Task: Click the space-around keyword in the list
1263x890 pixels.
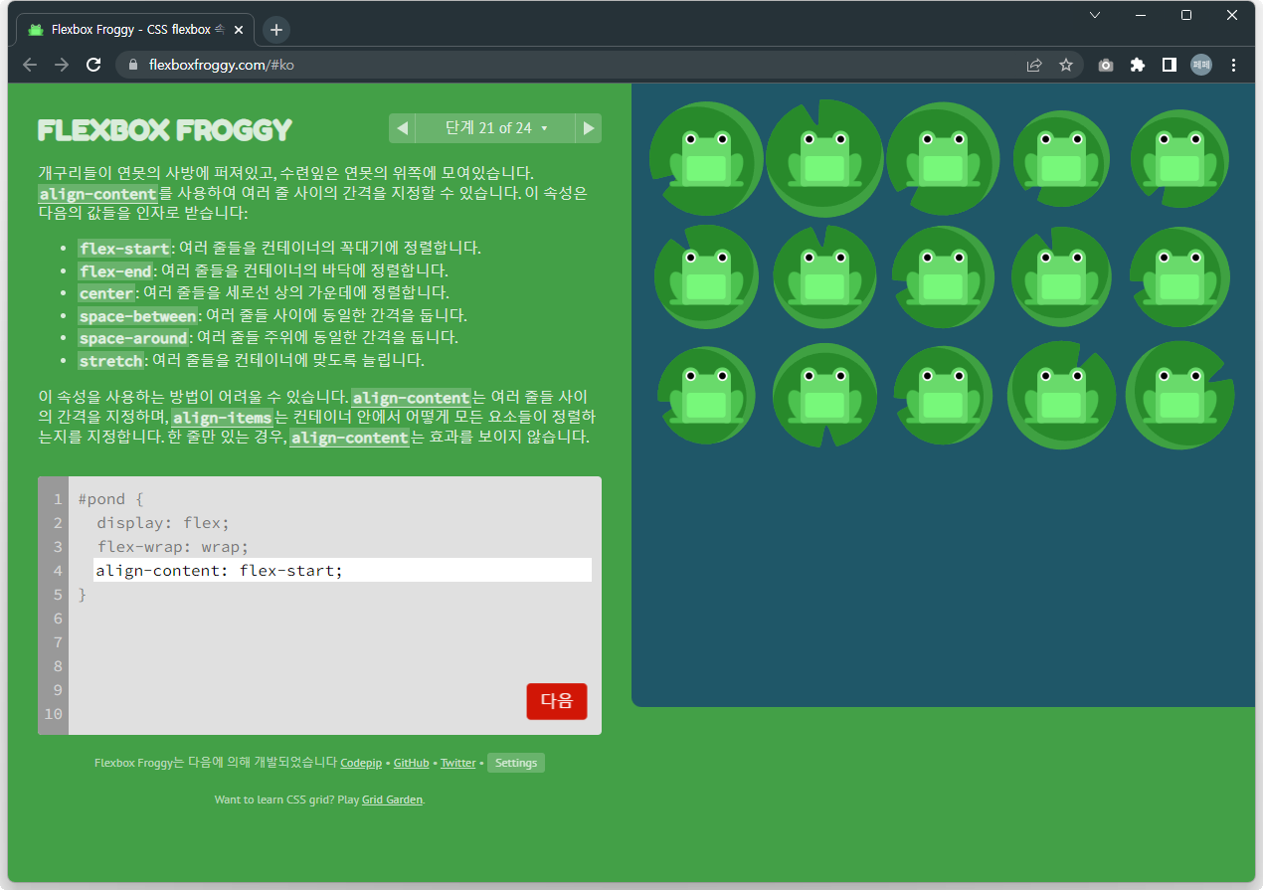Action: click(133, 338)
